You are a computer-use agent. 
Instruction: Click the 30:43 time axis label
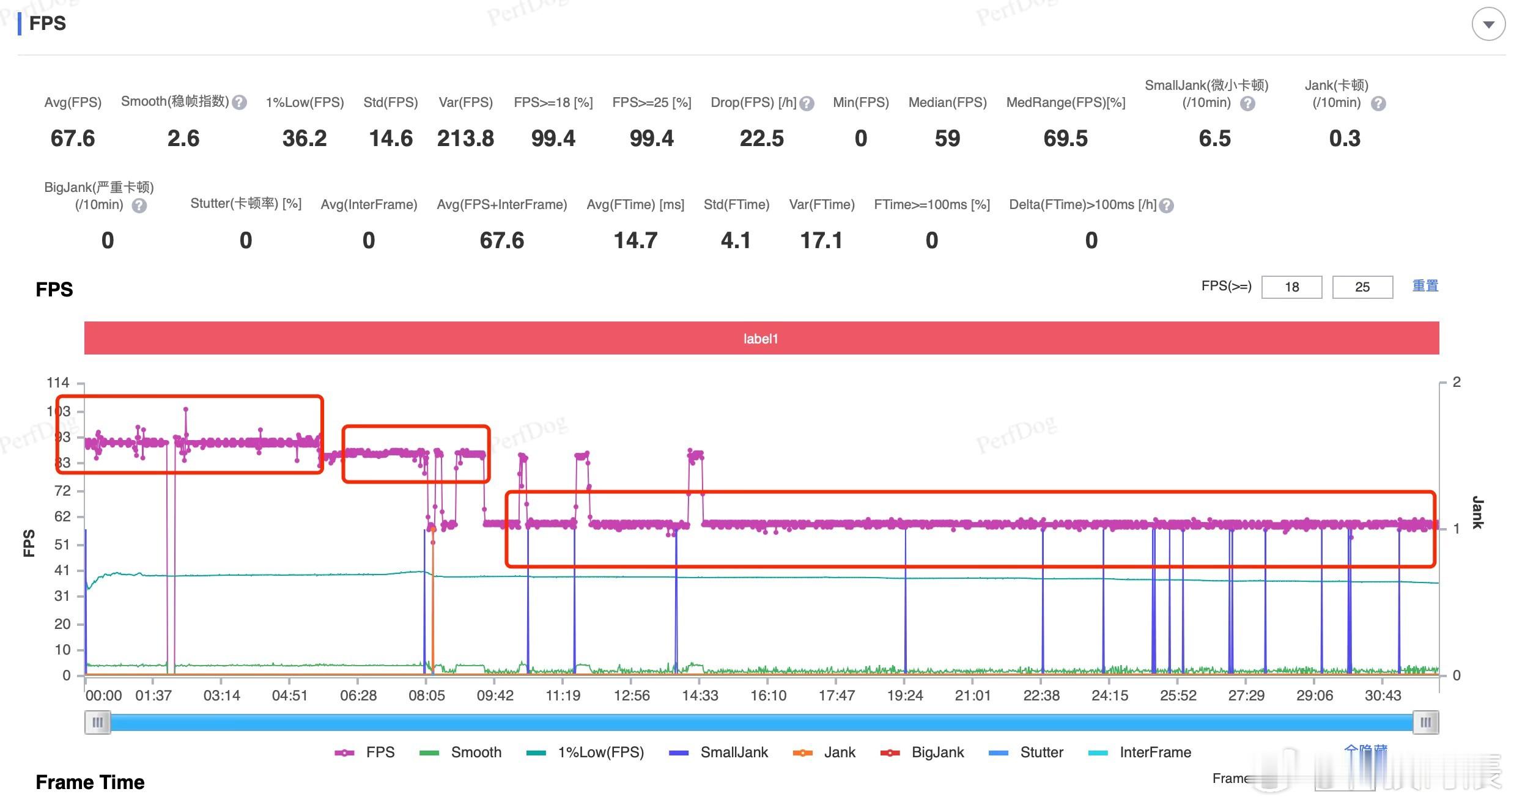click(x=1383, y=696)
